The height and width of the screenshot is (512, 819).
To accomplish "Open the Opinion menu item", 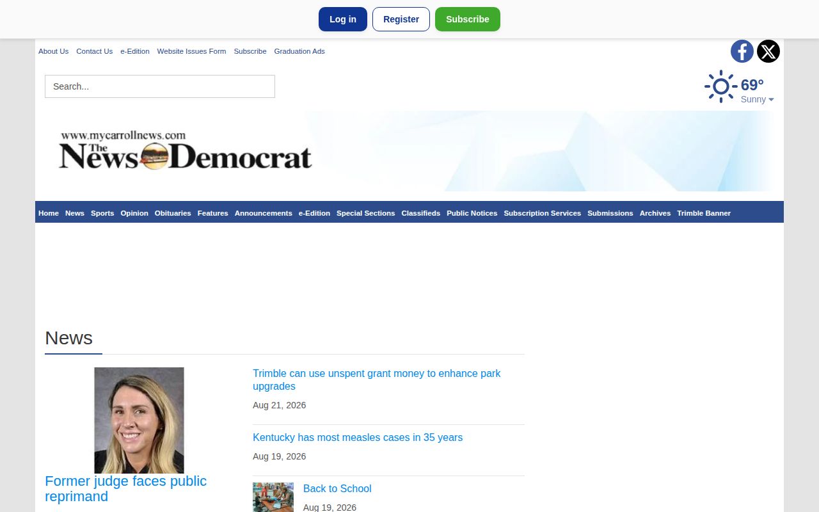I will 134,213.
